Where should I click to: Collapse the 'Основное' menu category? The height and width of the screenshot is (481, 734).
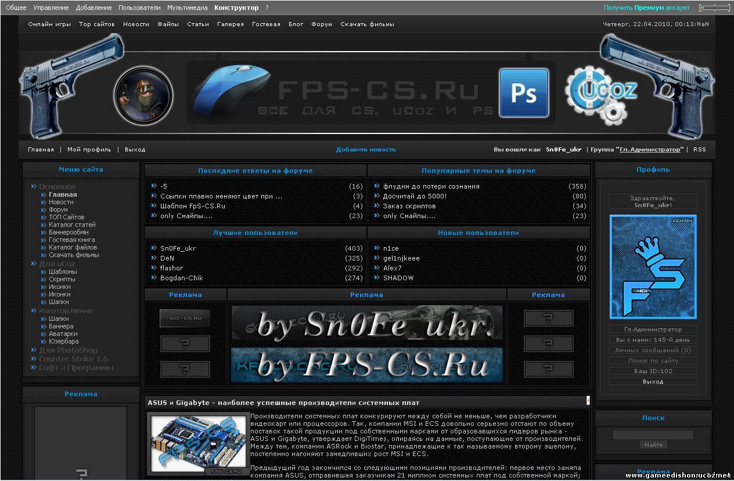click(57, 187)
